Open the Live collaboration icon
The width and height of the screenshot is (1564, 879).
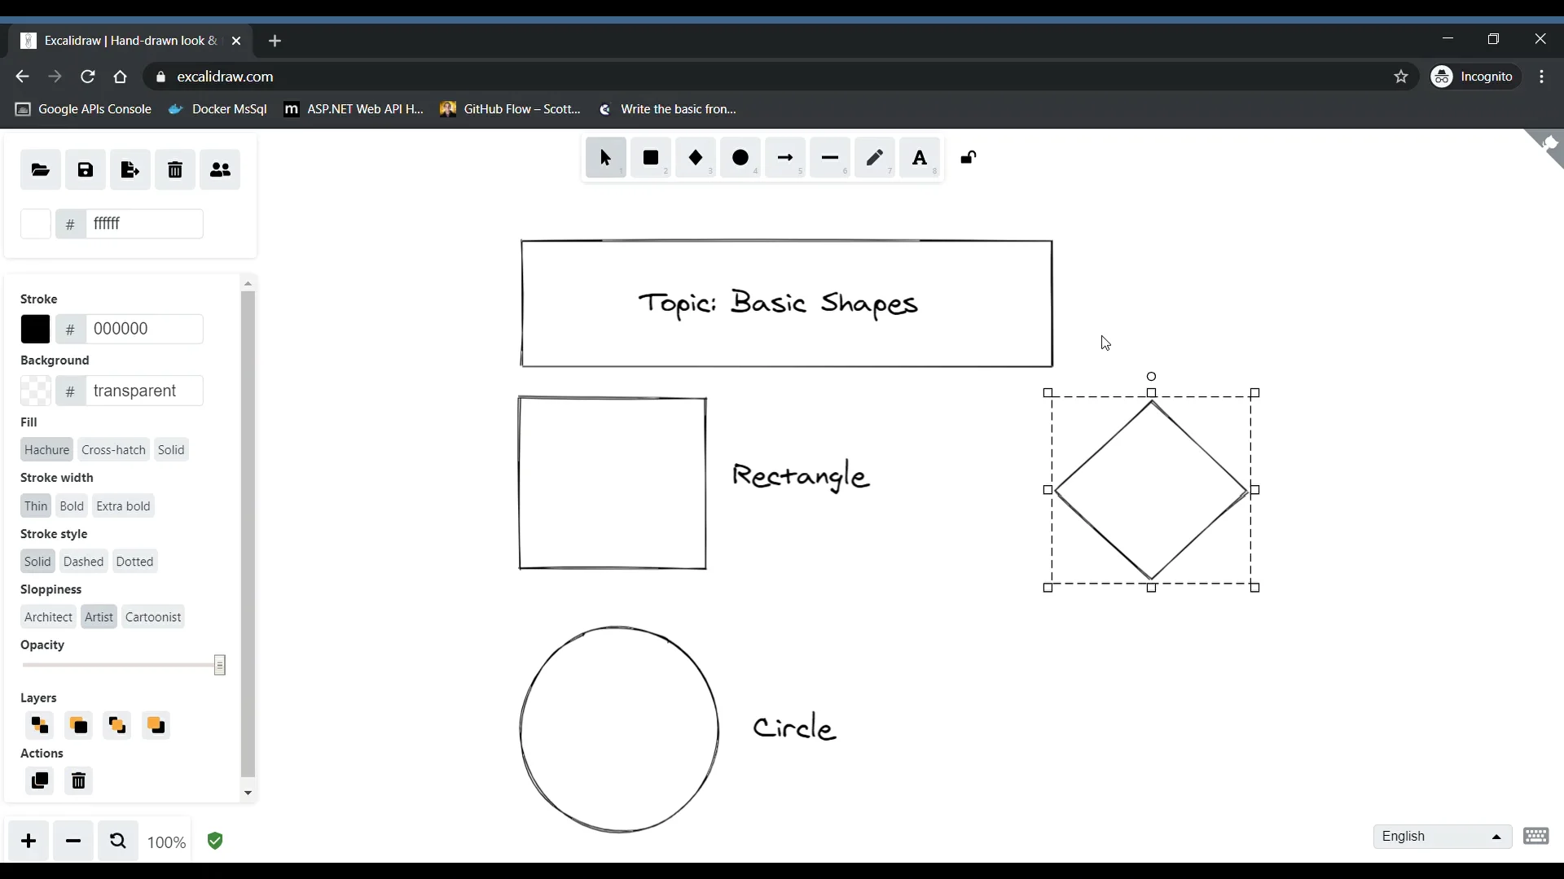click(x=219, y=169)
